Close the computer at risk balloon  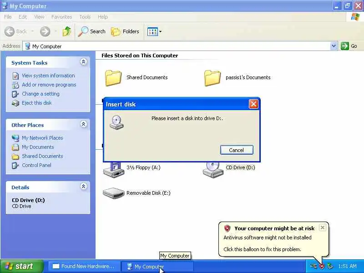pyautogui.click(x=323, y=228)
